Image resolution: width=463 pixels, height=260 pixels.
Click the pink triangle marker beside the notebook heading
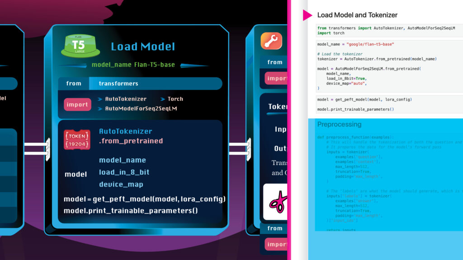point(307,15)
